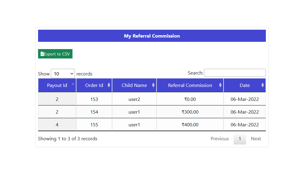Screen dimensions: 282x173
Task: Select page 1 in pagination
Action: point(240,139)
